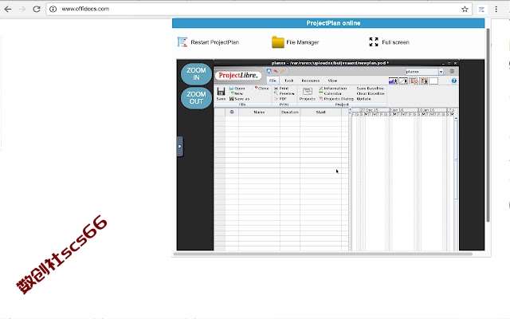Click the Gantt chart vertical scrollbar
This screenshot has height=319, width=510.
tap(456, 158)
